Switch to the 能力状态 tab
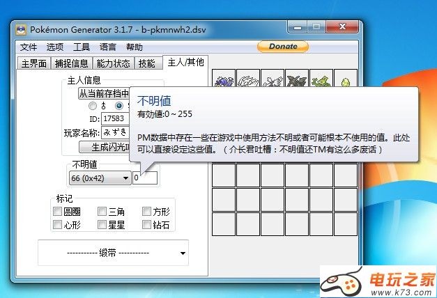 coord(112,63)
